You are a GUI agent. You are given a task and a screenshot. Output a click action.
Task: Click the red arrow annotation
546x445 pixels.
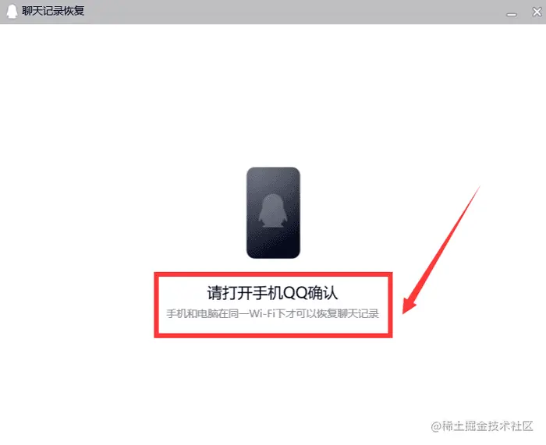tap(441, 250)
